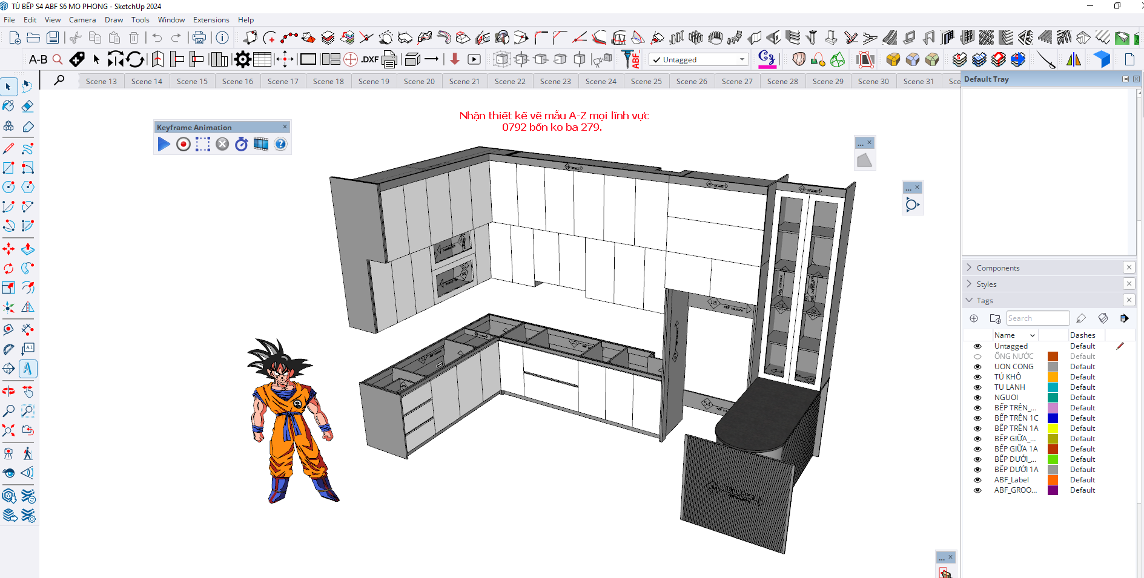Toggle visibility of ABF_Label tag
Image resolution: width=1144 pixels, height=578 pixels.
point(977,480)
